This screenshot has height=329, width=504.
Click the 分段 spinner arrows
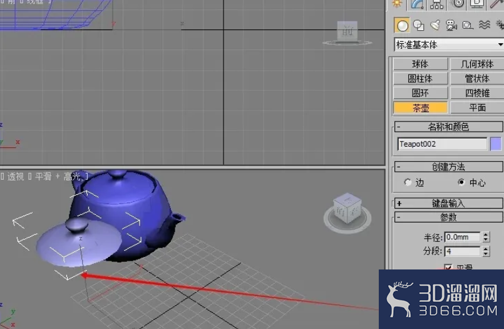pyautogui.click(x=486, y=251)
